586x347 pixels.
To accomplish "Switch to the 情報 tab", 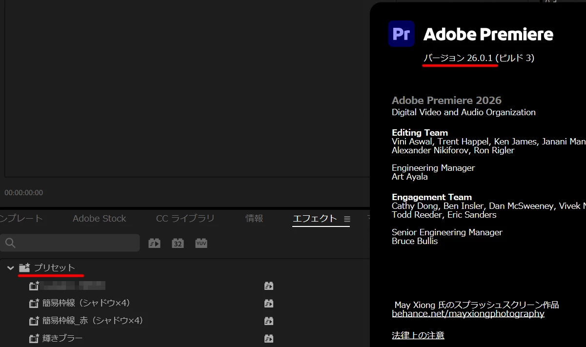I will click(254, 219).
